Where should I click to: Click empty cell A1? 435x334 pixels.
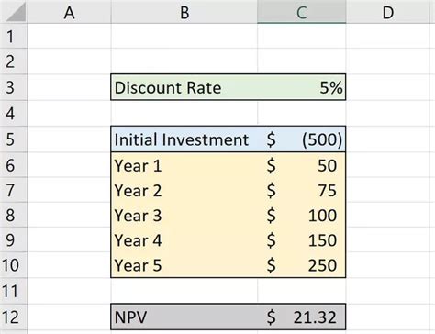pyautogui.click(x=70, y=36)
